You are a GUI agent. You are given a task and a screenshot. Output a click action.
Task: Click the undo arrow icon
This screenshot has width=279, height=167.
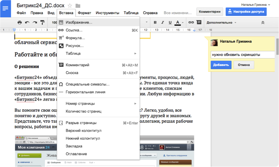(27, 22)
